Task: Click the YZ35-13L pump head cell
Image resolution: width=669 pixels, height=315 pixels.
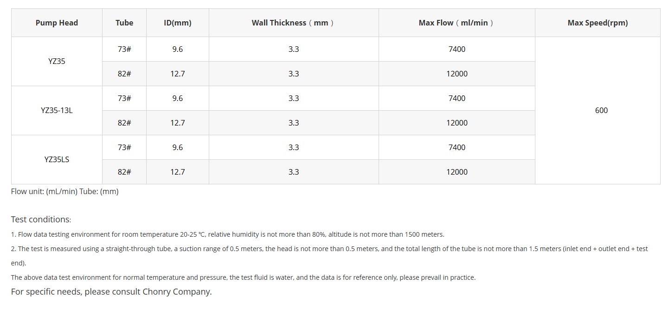Action: tap(57, 110)
